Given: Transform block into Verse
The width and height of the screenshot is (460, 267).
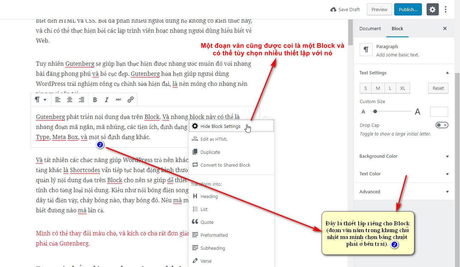Looking at the screenshot, I should pos(231,261).
